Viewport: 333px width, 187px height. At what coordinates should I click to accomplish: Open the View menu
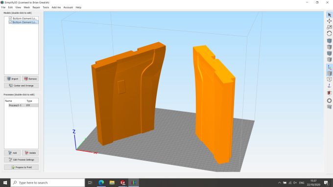pyautogui.click(x=18, y=7)
